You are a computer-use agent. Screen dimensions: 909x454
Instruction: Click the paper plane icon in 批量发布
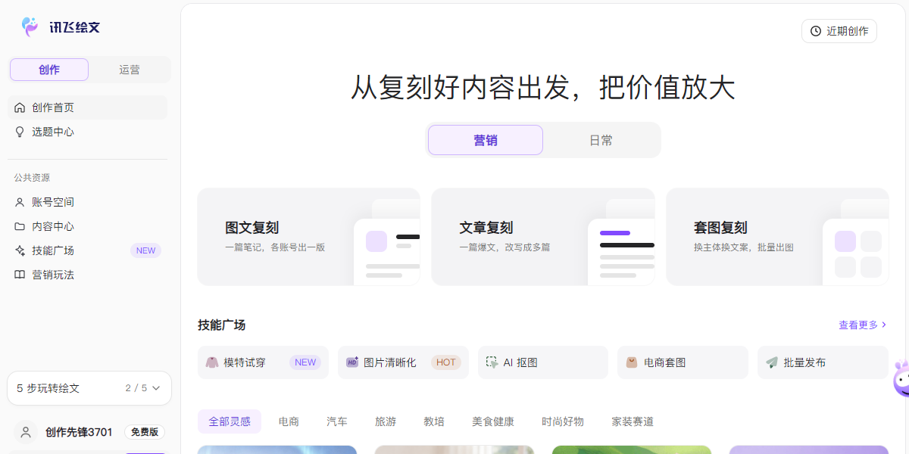tap(772, 362)
